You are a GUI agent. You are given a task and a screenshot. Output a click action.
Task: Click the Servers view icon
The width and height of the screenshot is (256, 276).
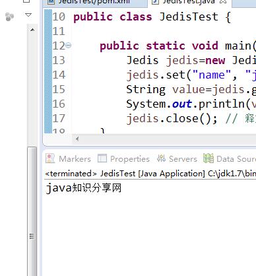tap(161, 158)
